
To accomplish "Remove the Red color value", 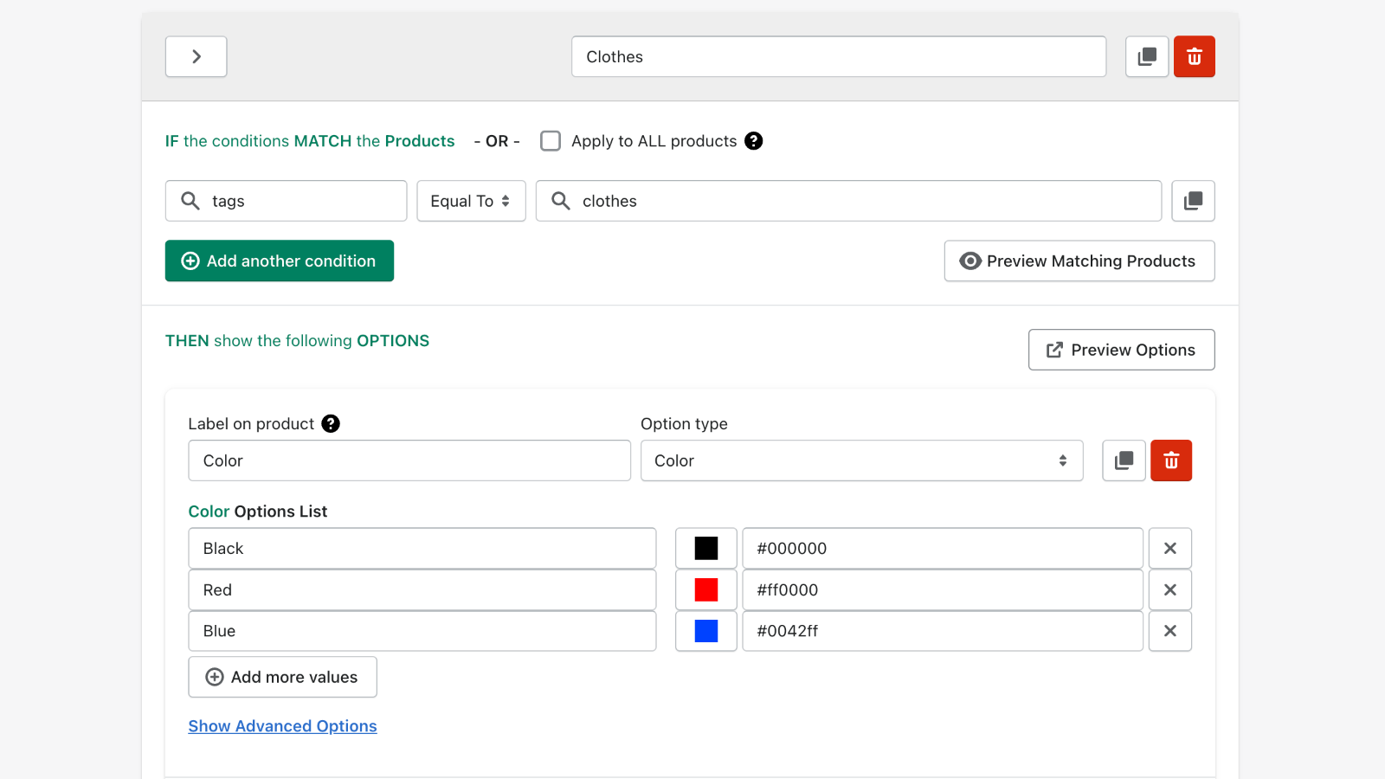I will click(x=1169, y=589).
